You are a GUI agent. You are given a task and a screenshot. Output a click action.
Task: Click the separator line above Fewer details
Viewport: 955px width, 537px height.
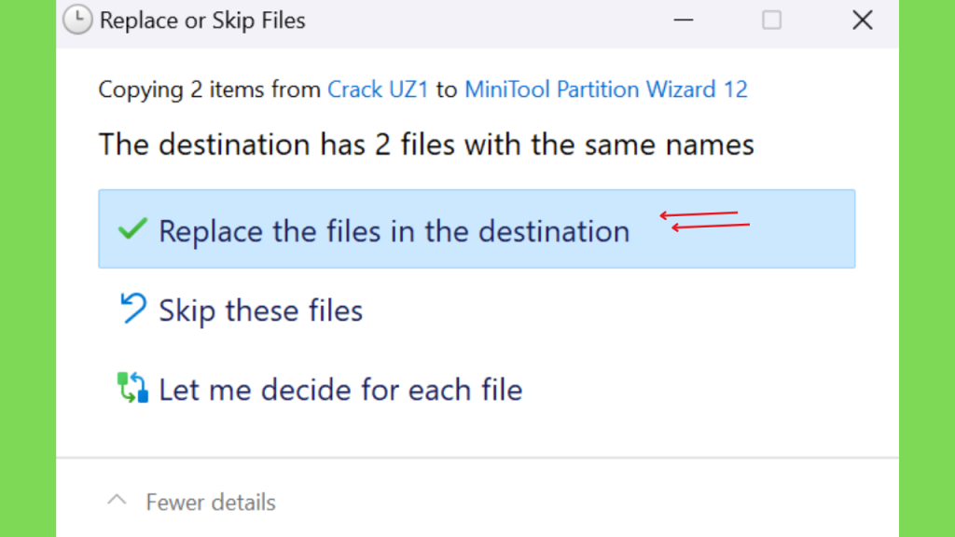point(477,457)
